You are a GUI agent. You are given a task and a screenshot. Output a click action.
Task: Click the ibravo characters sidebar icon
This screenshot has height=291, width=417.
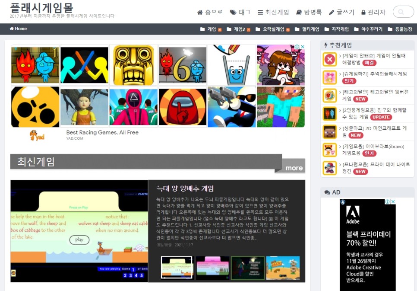point(330,150)
